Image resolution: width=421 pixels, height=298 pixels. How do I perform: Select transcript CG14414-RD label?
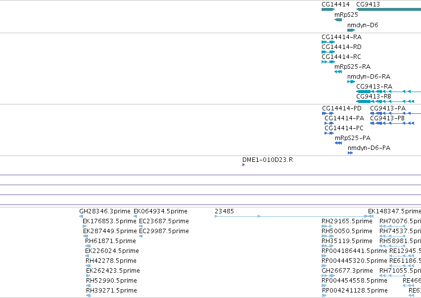click(341, 47)
